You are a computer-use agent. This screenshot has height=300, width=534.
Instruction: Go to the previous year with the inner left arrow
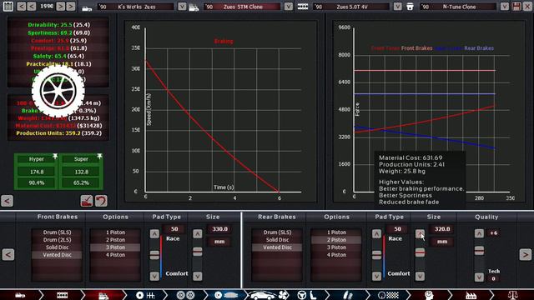pos(32,6)
